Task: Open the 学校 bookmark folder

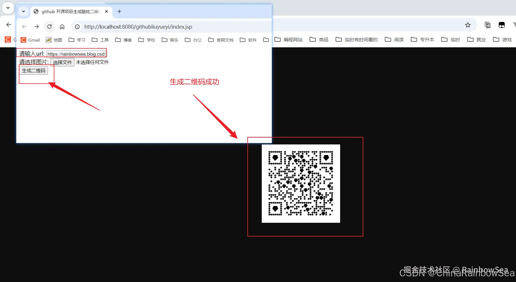Action: 147,40
